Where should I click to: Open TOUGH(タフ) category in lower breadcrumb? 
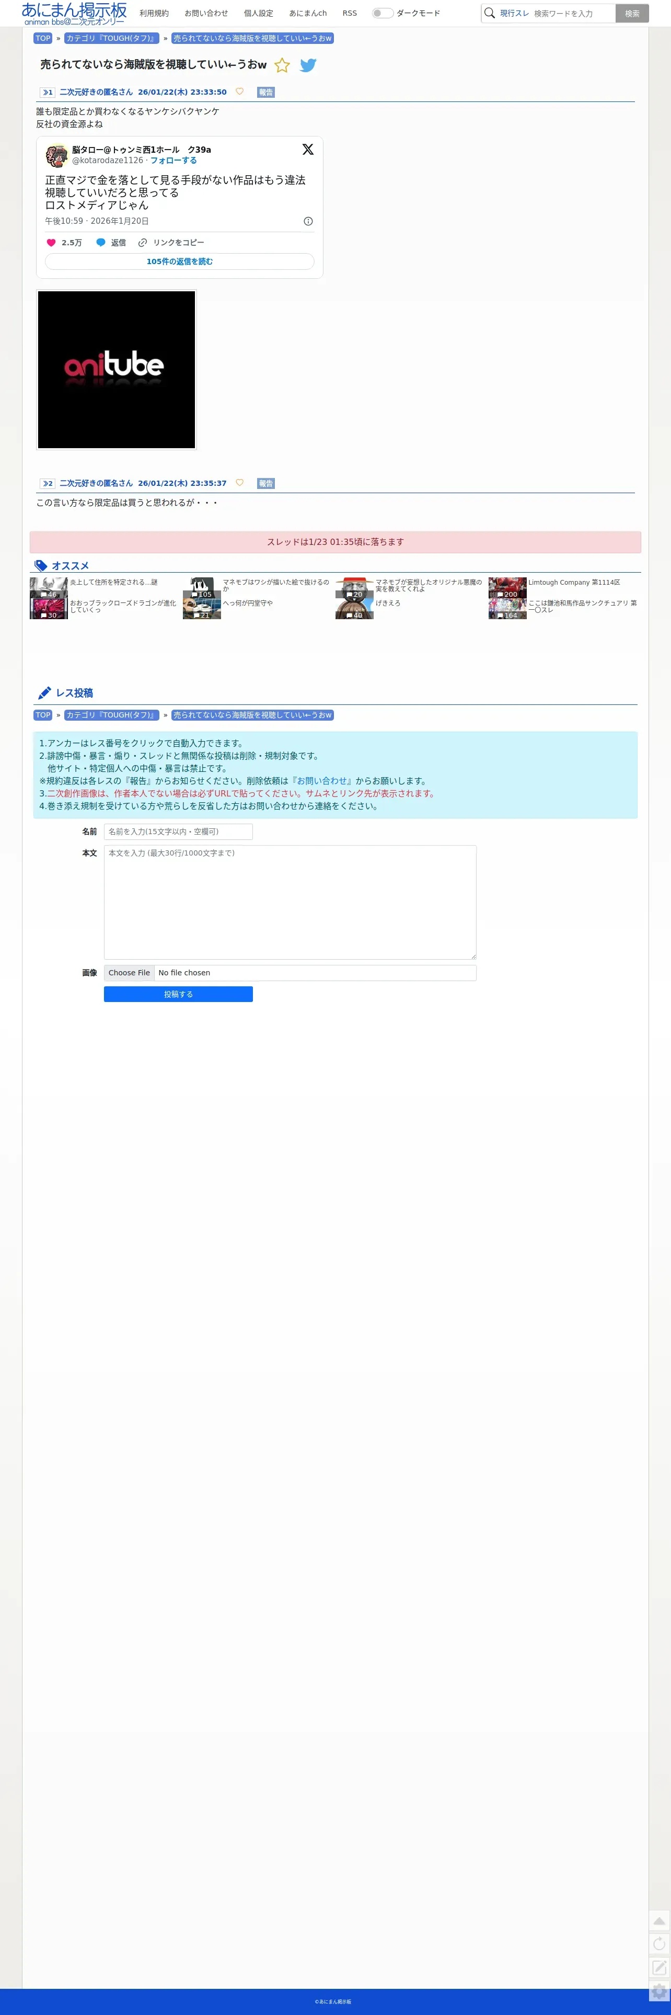point(112,715)
